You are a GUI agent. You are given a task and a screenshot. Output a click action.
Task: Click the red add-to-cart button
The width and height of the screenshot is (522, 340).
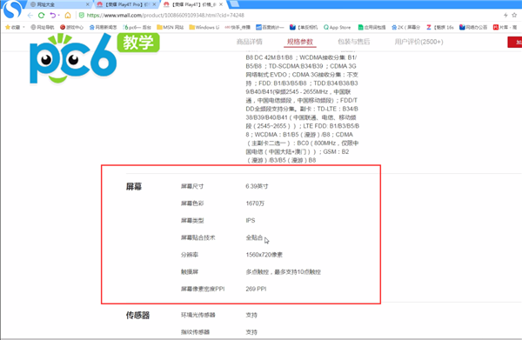coord(515,43)
